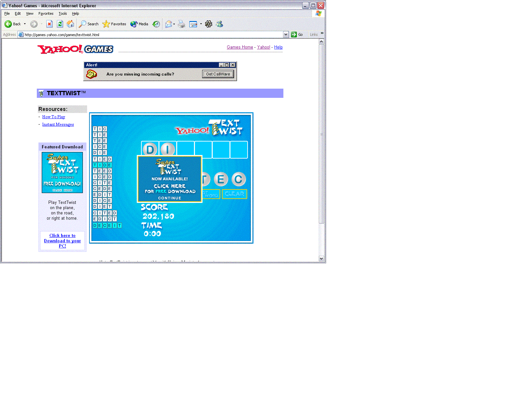Open the File menu
Image resolution: width=526 pixels, height=394 pixels.
(7, 13)
